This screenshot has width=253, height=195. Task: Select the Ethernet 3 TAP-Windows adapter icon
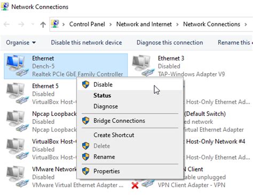coord(143,66)
